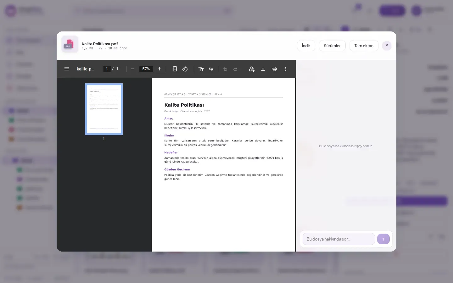The height and width of the screenshot is (283, 453).
Task: Click the PDF file type icon
Action: 70,44
